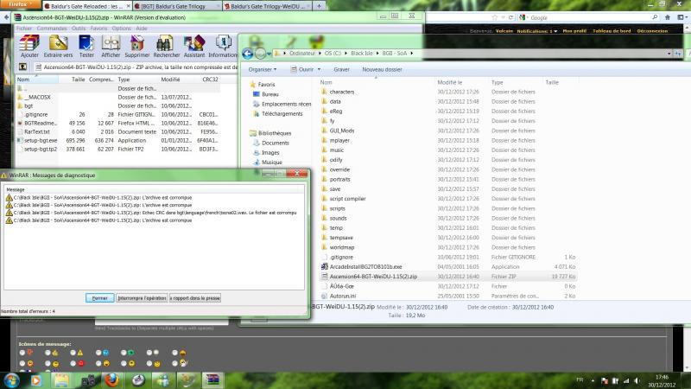Open the Outils menu in WinRAR
Screen dimensions: 691x389
click(x=79, y=29)
